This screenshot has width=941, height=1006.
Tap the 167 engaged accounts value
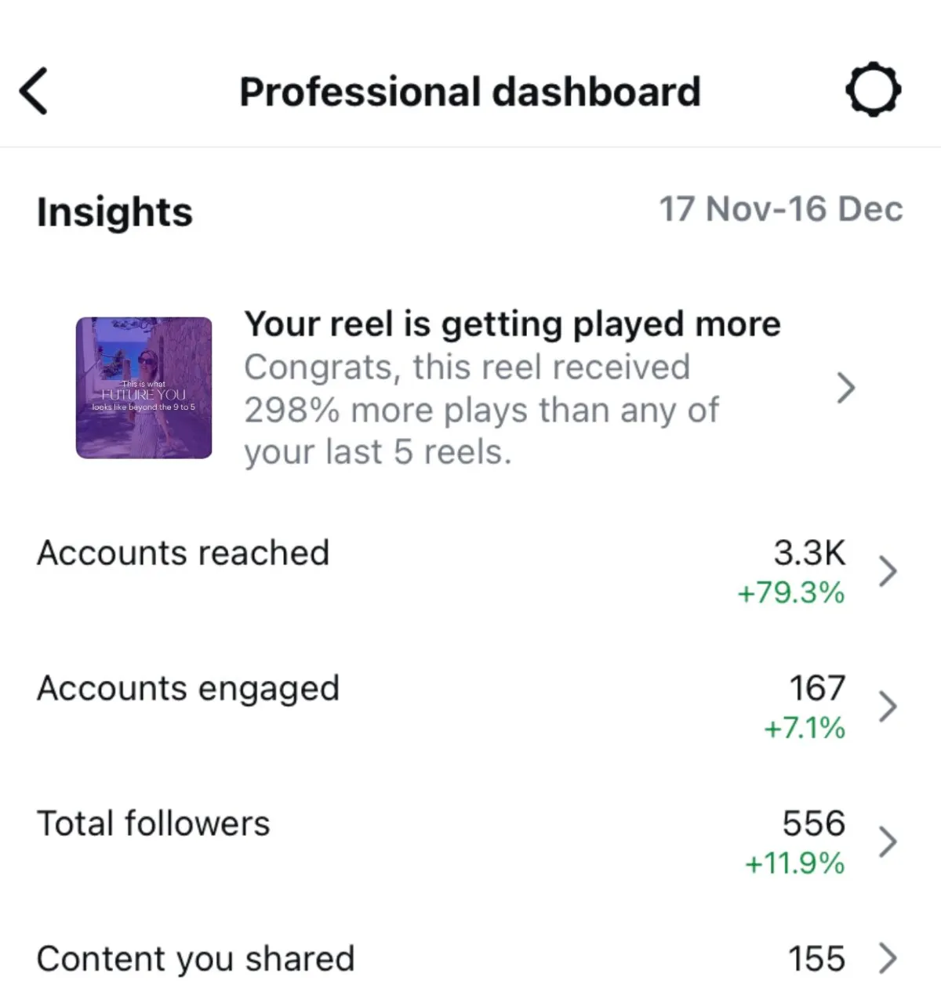click(817, 689)
